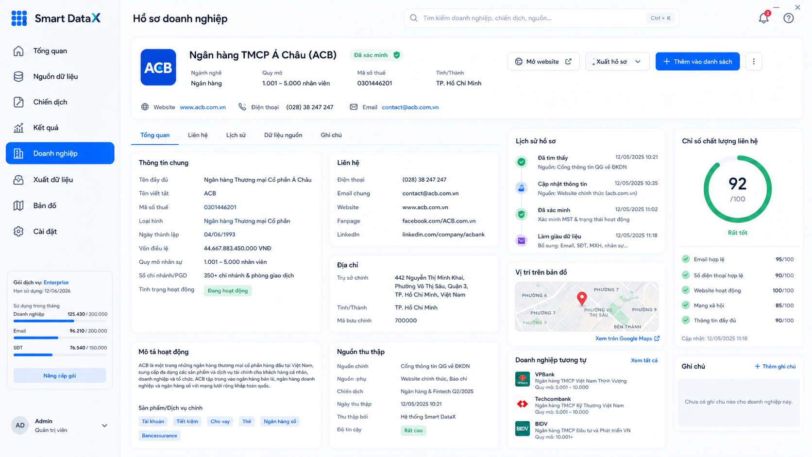Open the notifications bell
Viewport: 812px width, 457px height.
[x=763, y=18]
